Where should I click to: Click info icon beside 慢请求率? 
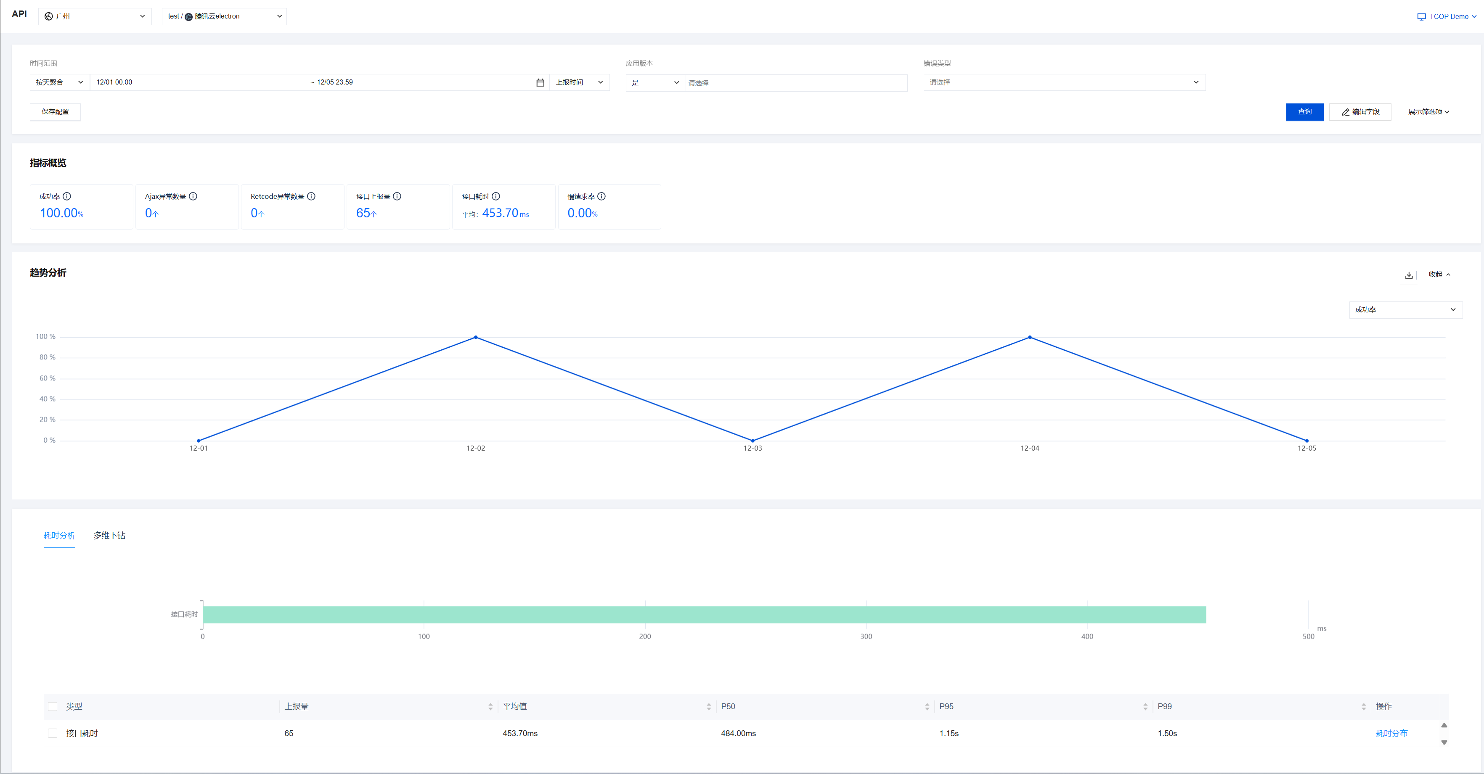pos(602,196)
